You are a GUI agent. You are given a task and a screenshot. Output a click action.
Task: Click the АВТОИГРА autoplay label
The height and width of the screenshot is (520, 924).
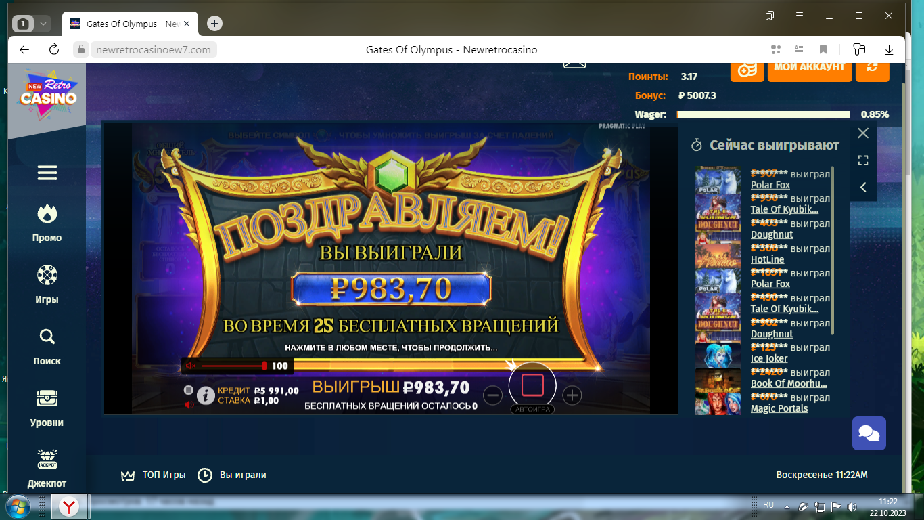point(532,409)
